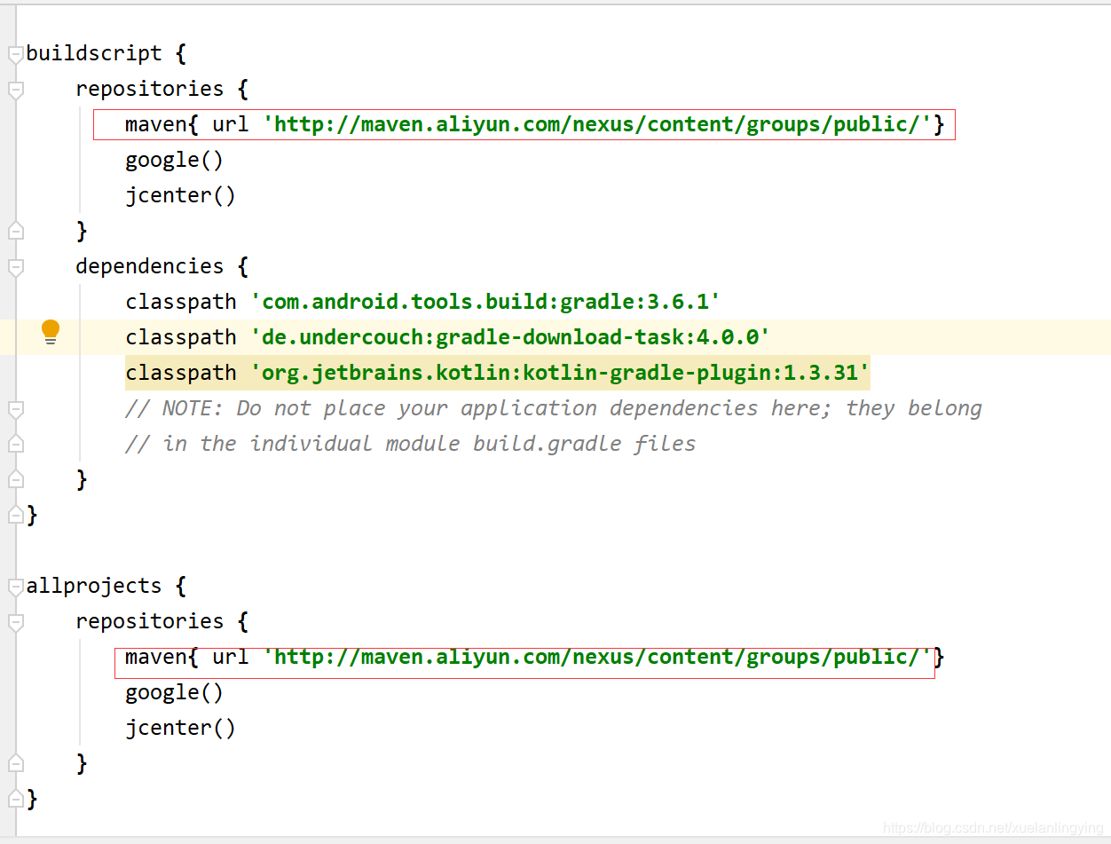Click google() in buildscript repositories
1111x844 pixels.
175,160
